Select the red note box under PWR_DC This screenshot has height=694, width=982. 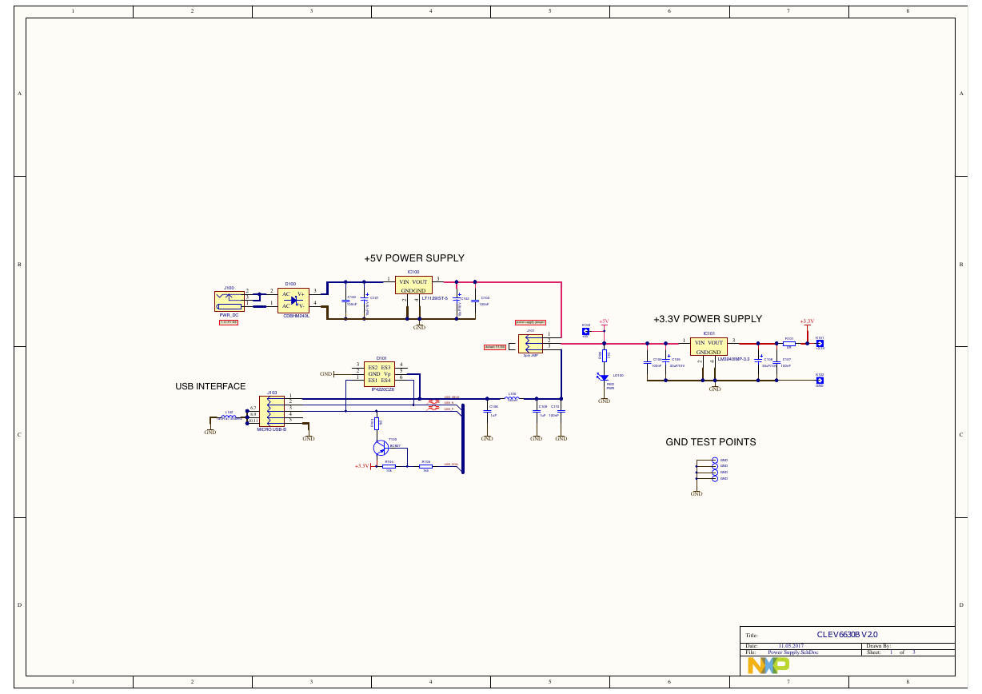point(229,322)
